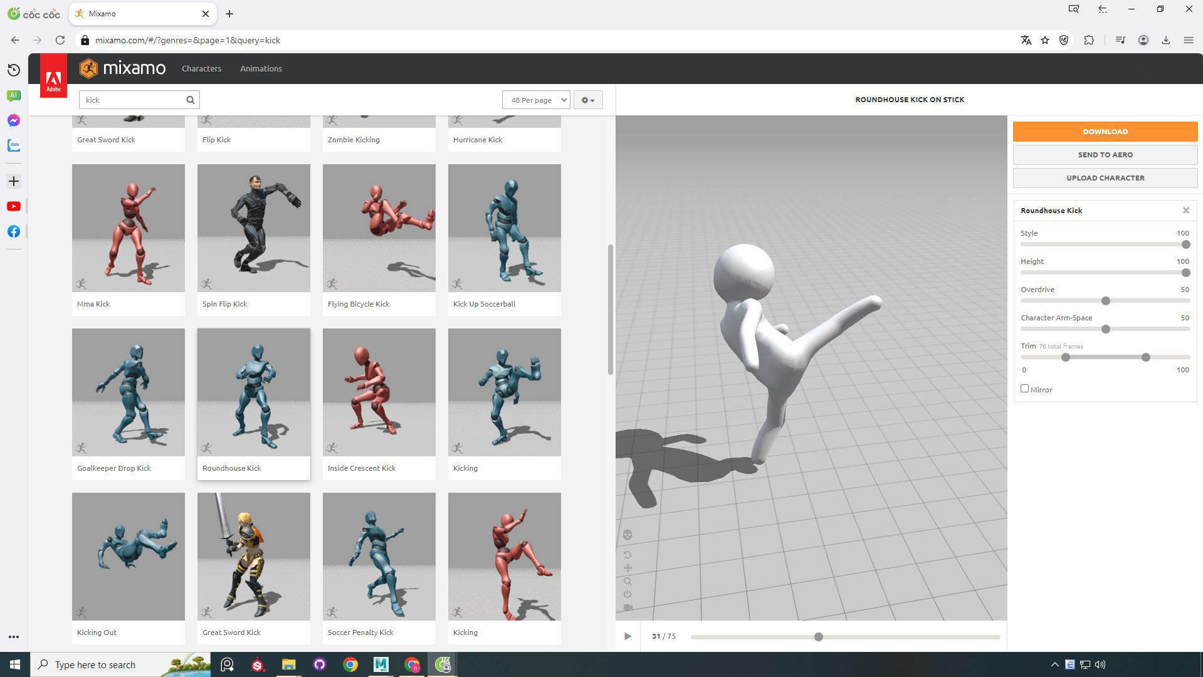Click the animation list vertical scrollbar

611,310
